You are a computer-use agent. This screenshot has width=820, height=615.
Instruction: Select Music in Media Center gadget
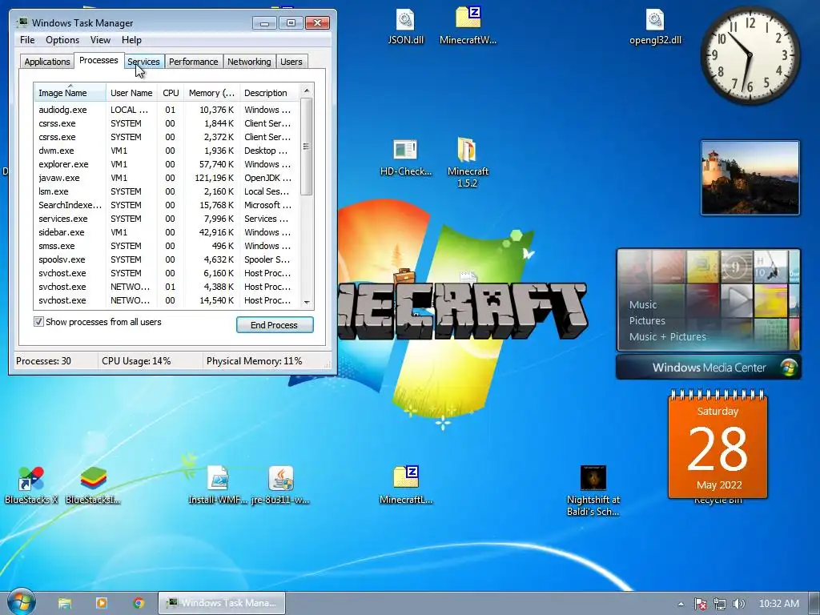click(643, 304)
